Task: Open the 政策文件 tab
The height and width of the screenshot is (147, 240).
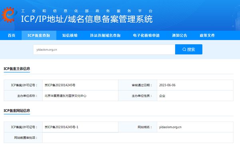Action: click(207, 35)
